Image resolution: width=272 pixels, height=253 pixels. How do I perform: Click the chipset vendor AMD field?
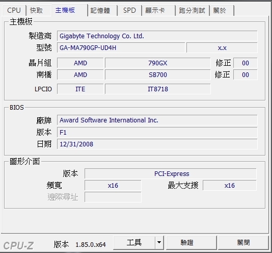click(x=80, y=63)
